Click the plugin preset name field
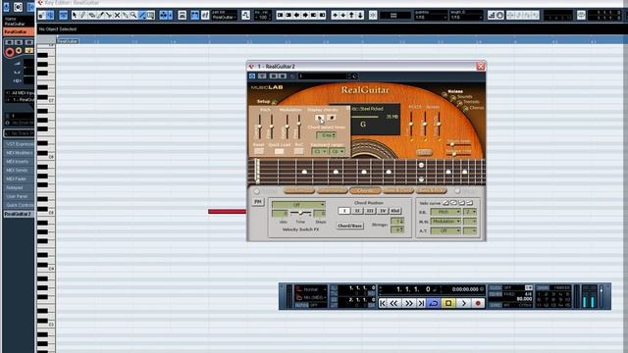 pos(323,76)
